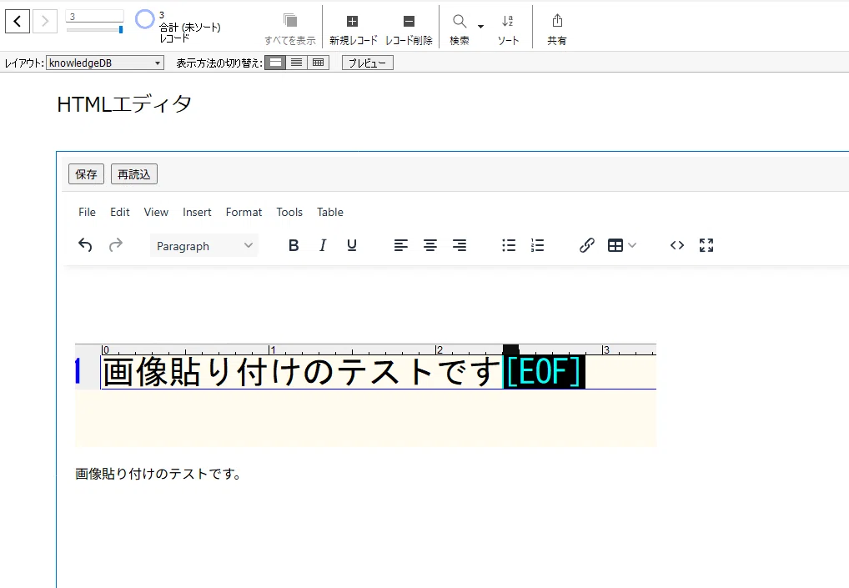Viewport: 849px width, 588px height.
Task: Insert a bullet list
Action: click(509, 245)
